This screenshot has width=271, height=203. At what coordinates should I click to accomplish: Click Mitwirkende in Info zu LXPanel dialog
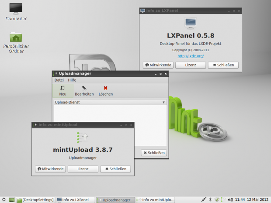click(158, 65)
